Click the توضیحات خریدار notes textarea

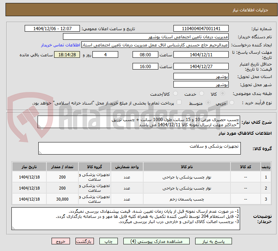click(x=126, y=219)
